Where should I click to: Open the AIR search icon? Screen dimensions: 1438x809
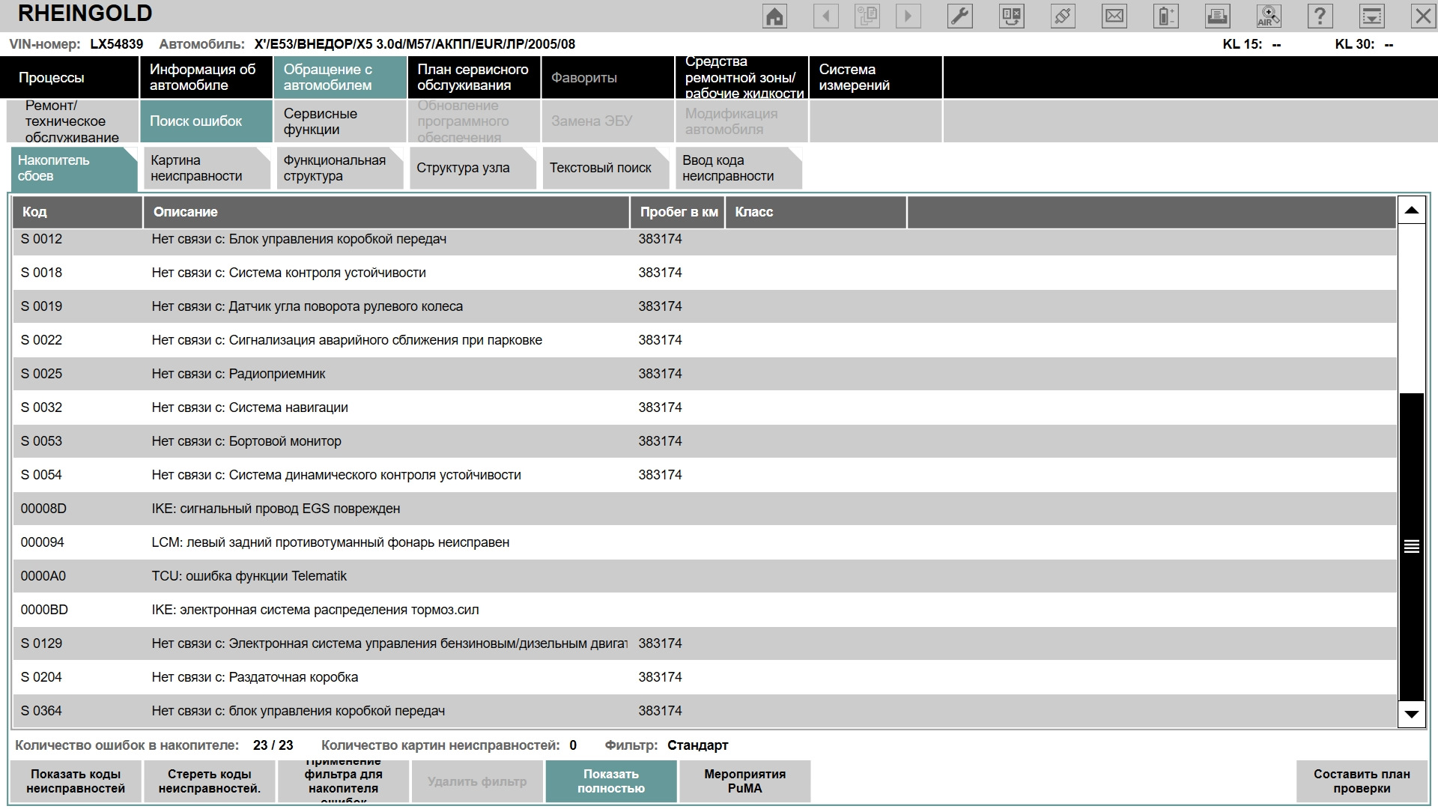pyautogui.click(x=1269, y=16)
